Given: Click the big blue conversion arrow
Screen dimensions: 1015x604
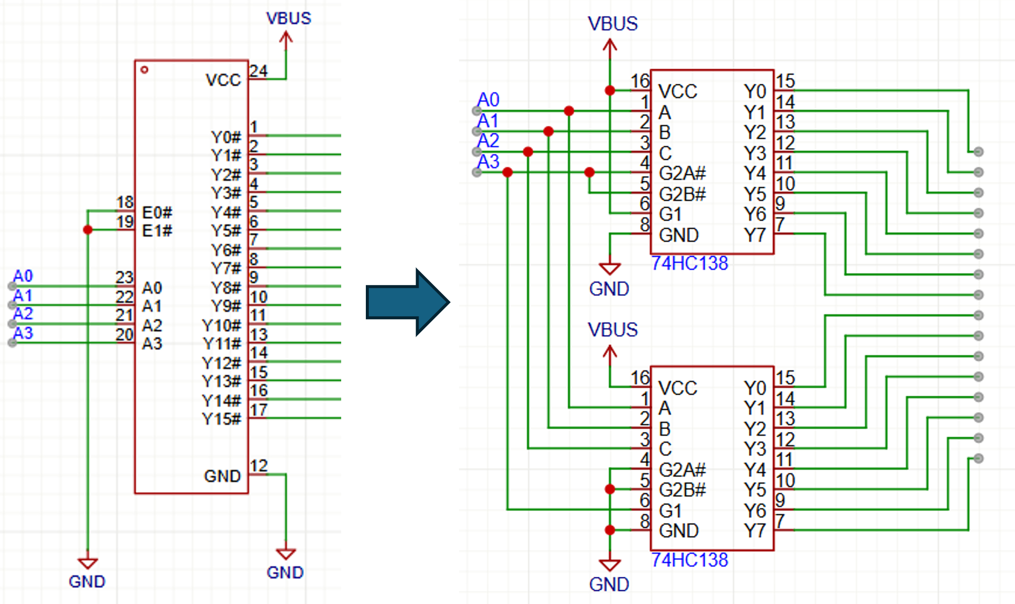Looking at the screenshot, I should (407, 302).
